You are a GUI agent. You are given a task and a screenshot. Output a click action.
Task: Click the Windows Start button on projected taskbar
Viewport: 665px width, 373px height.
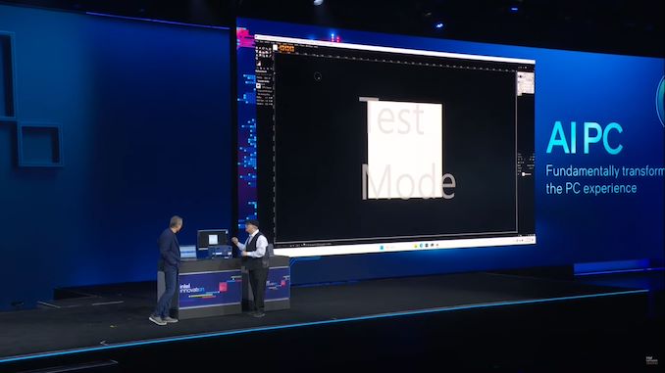pos(382,248)
